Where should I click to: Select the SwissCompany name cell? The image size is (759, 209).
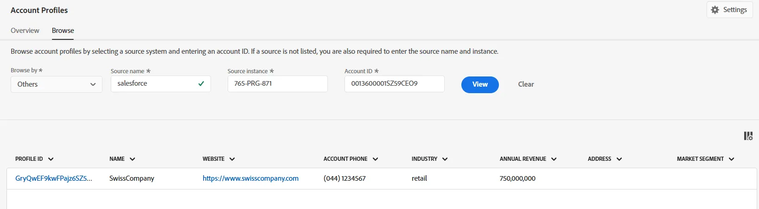[x=132, y=178]
